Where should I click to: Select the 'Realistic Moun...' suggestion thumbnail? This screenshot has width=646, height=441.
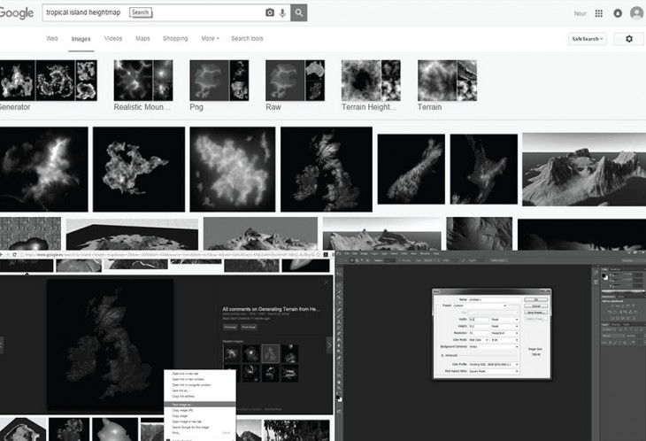pyautogui.click(x=142, y=81)
